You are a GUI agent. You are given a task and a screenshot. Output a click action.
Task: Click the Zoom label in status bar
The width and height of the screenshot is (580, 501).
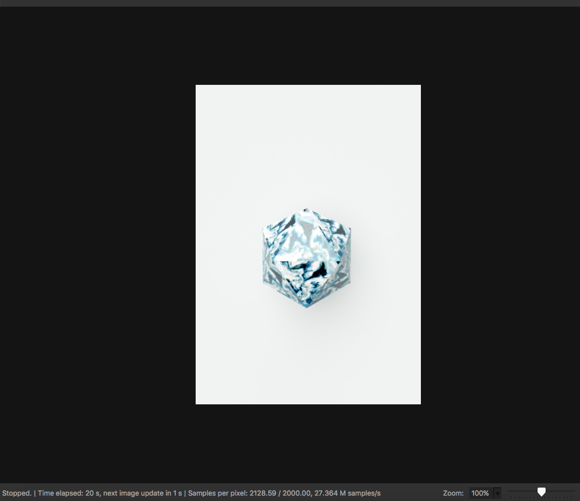coord(453,493)
